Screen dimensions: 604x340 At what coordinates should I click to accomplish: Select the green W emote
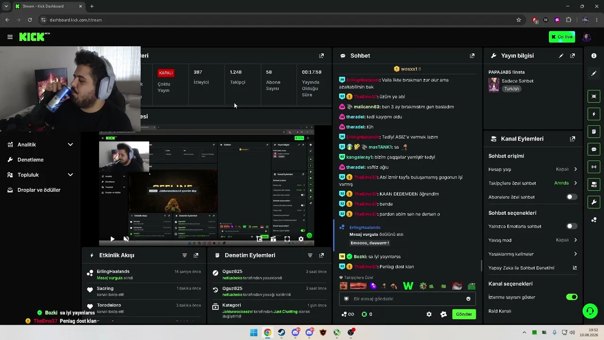coord(408,286)
